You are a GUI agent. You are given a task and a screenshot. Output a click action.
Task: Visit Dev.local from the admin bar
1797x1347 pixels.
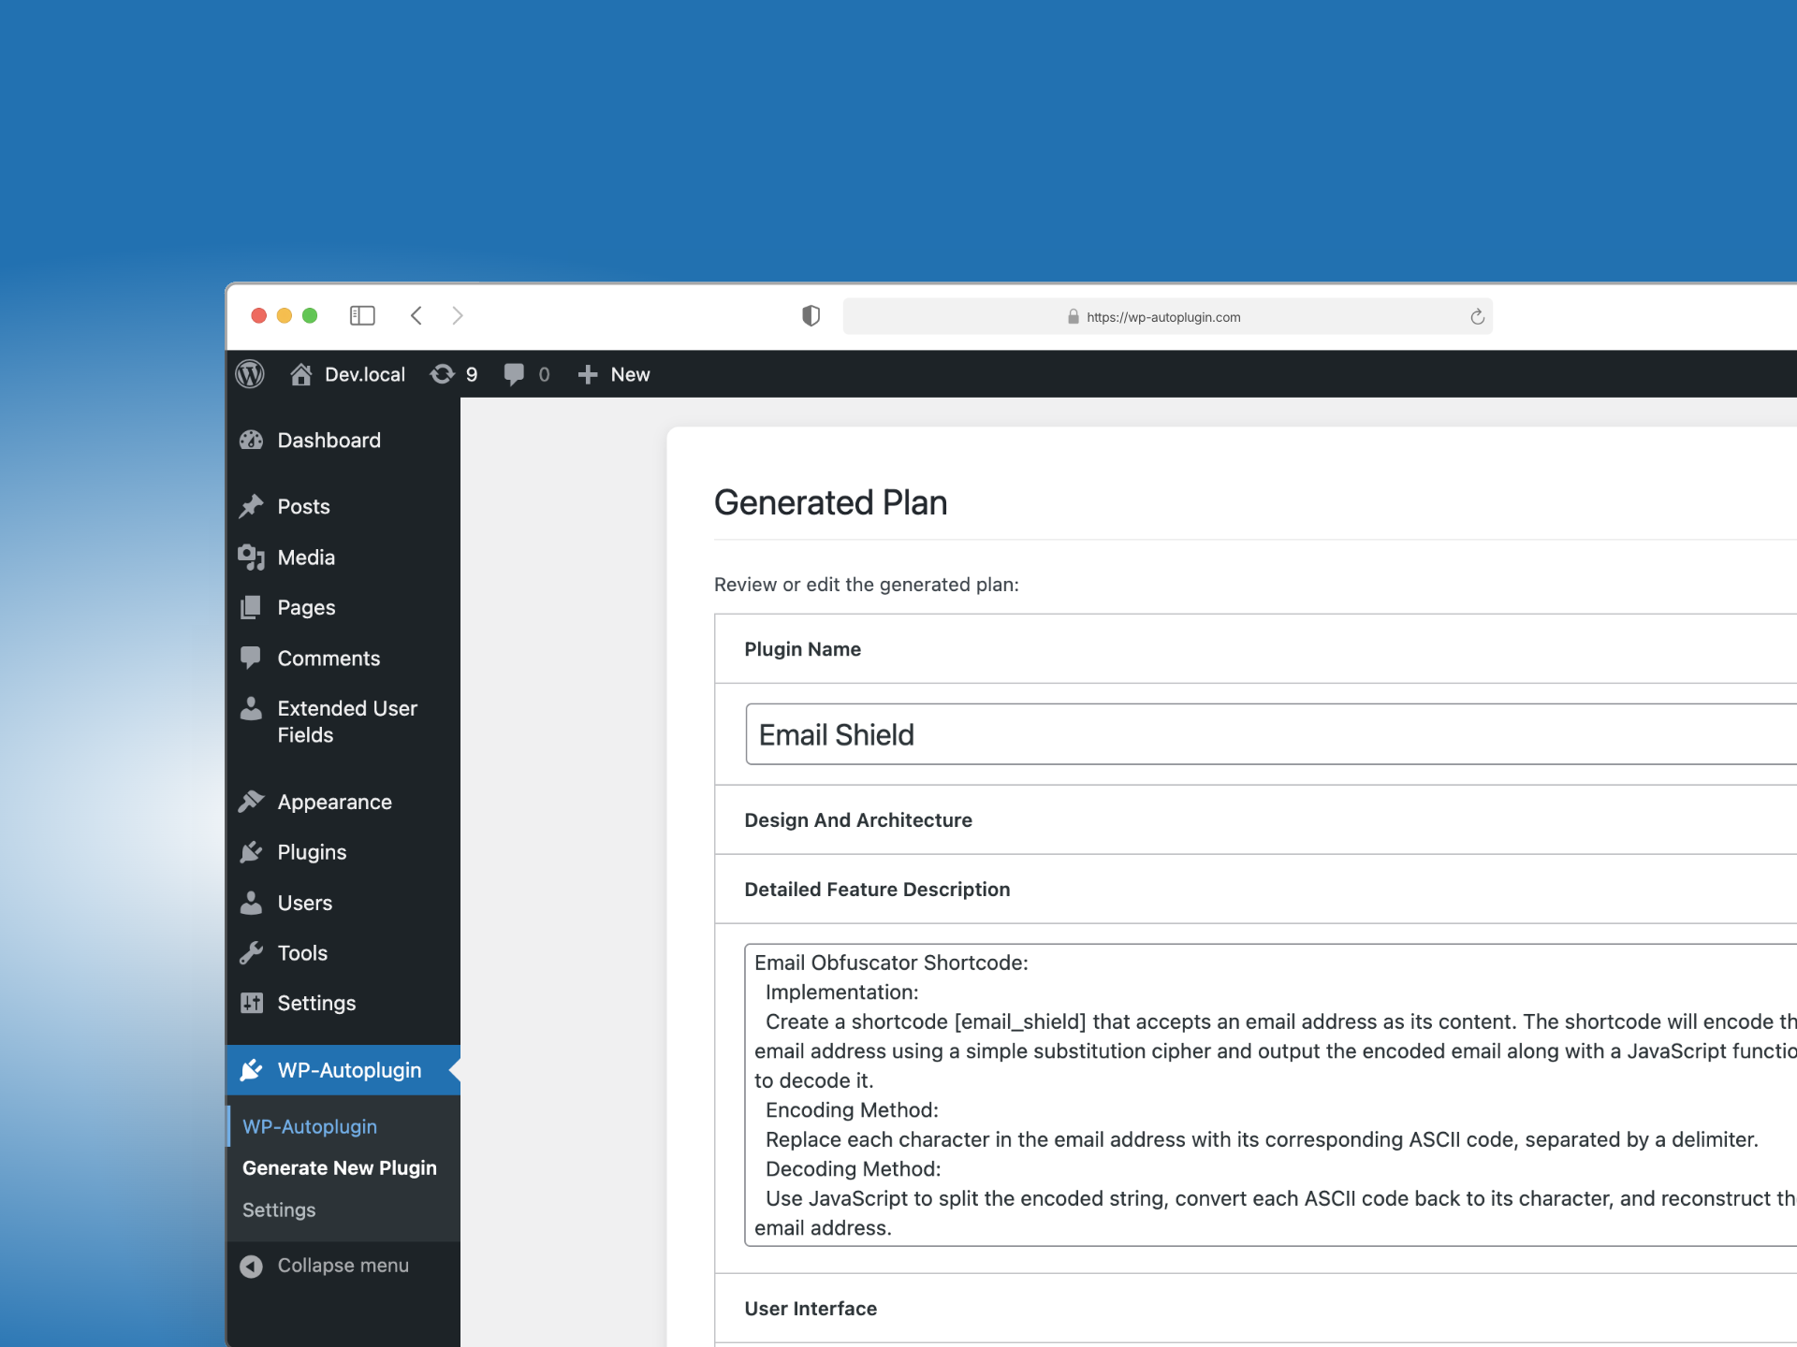coord(363,374)
